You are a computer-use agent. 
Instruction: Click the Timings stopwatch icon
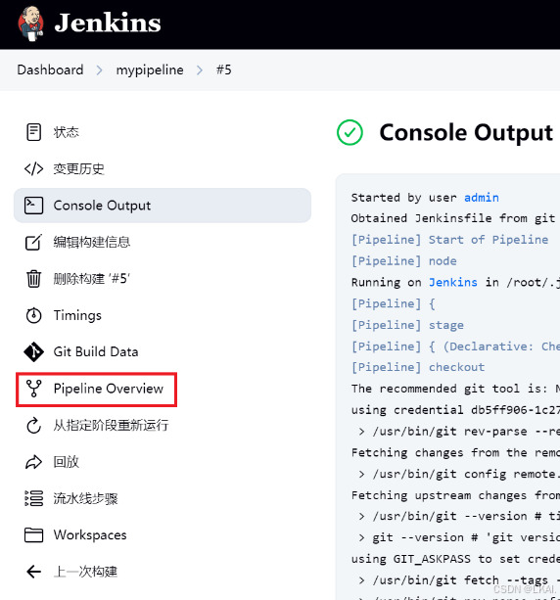(x=33, y=315)
